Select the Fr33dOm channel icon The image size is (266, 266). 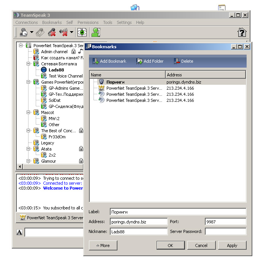44,136
